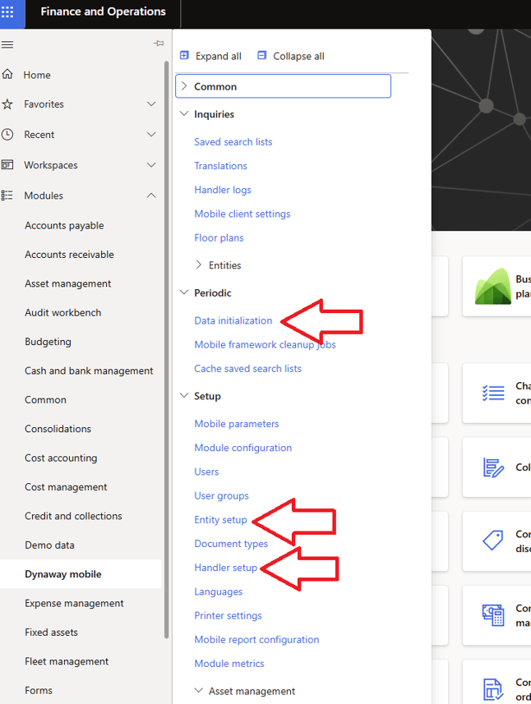Open Mobile framework cleanup jobs

265,345
